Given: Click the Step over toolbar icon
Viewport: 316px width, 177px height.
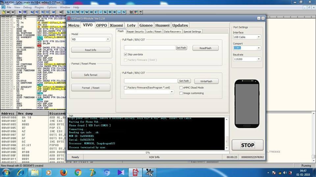Looking at the screenshot, I should 37,12.
